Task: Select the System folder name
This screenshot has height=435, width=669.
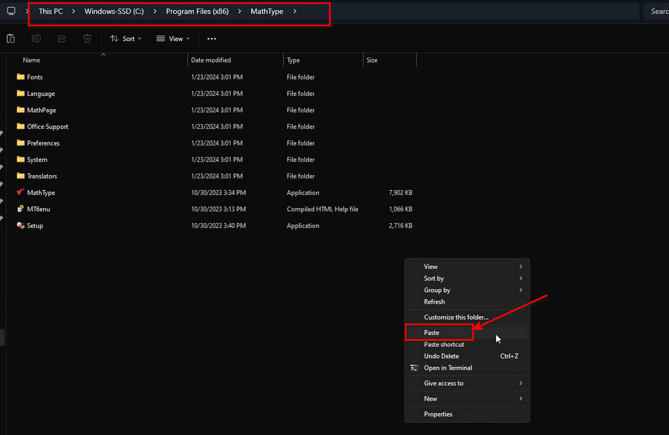Action: tap(37, 159)
